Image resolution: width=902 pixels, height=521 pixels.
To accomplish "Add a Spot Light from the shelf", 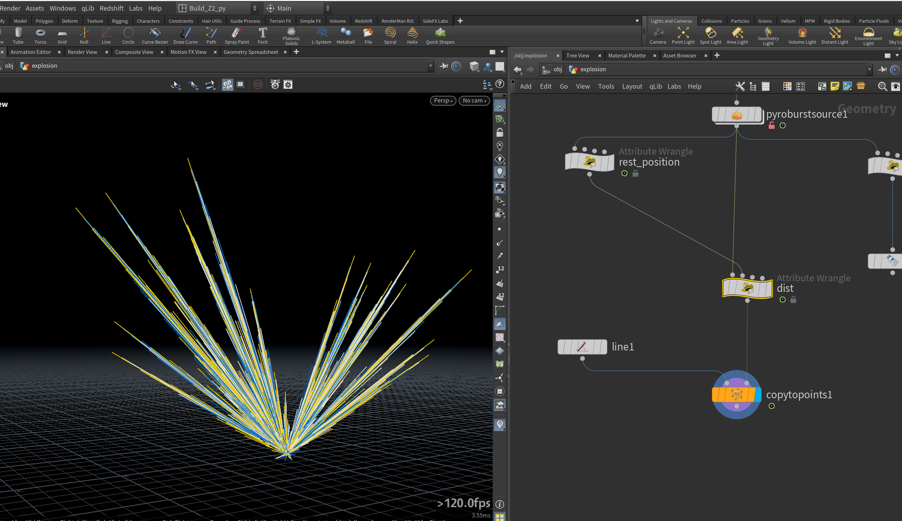I will [x=710, y=36].
